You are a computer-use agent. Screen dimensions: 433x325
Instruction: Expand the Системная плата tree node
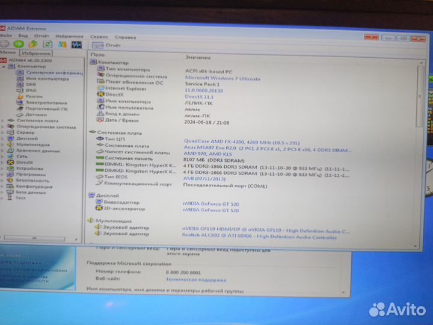tap(3, 121)
